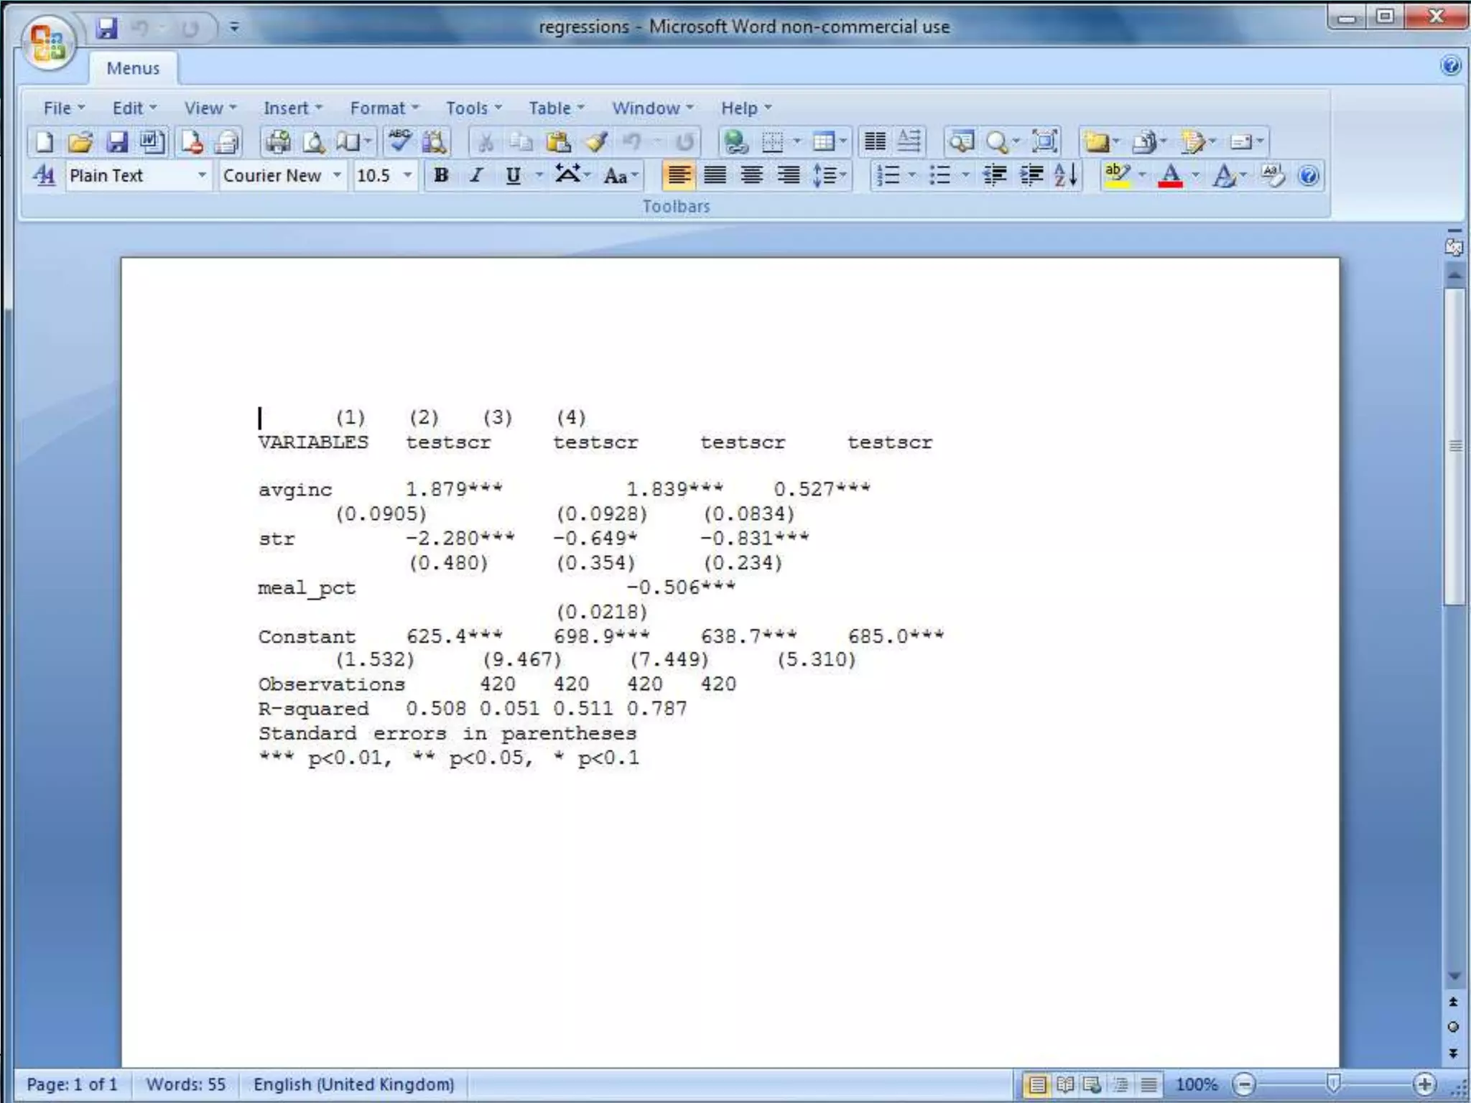
Task: Open the Courier New font dropdown
Action: (337, 175)
